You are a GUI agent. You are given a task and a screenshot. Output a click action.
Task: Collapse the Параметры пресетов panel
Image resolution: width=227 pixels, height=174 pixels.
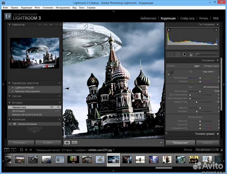coord(9,83)
